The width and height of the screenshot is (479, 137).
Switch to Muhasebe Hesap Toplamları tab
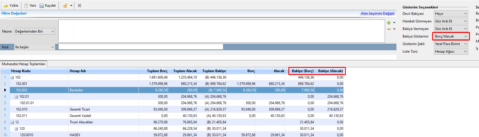coord(24,64)
